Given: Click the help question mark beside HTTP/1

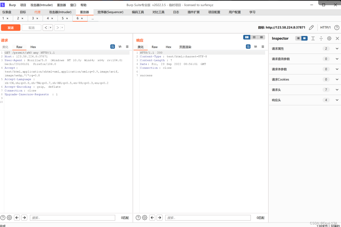Looking at the screenshot, I should pyautogui.click(x=336, y=27).
